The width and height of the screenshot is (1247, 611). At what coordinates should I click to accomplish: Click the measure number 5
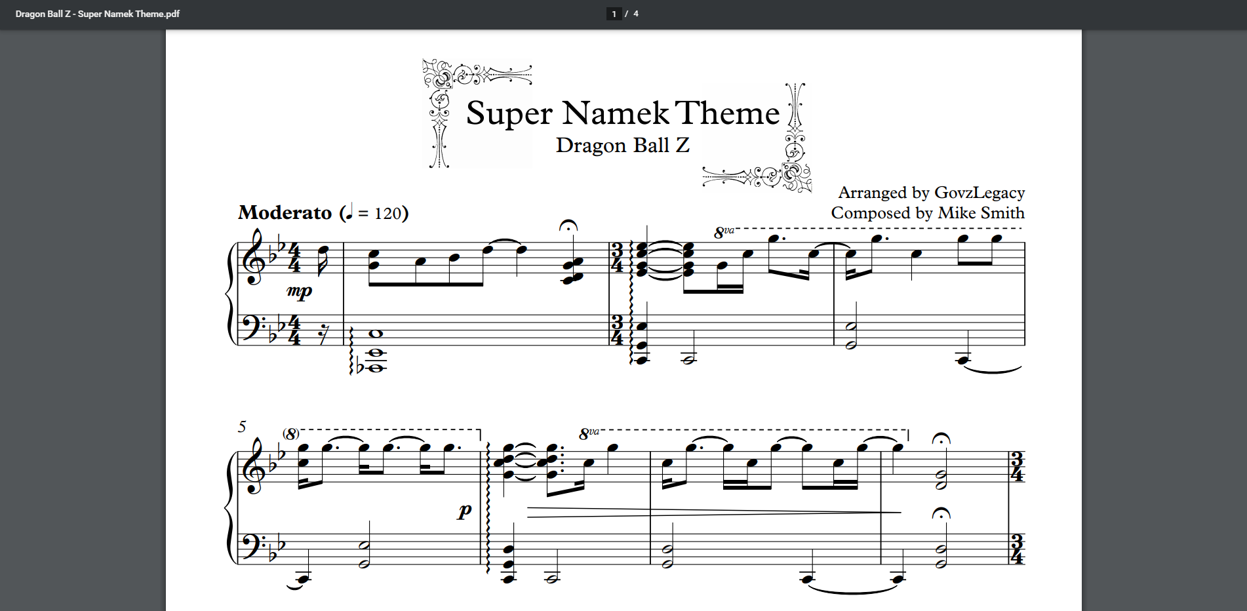(242, 427)
